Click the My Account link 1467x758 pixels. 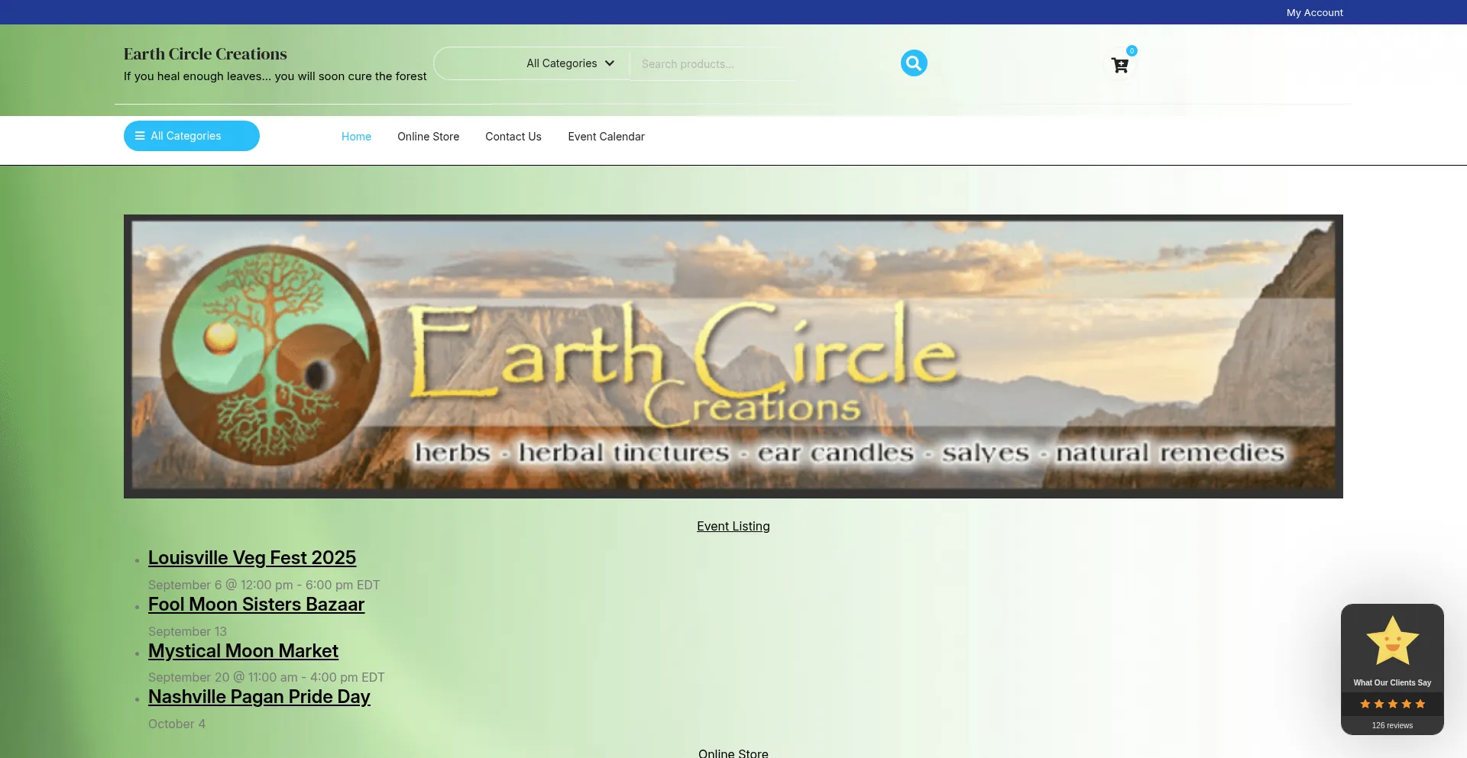1314,12
